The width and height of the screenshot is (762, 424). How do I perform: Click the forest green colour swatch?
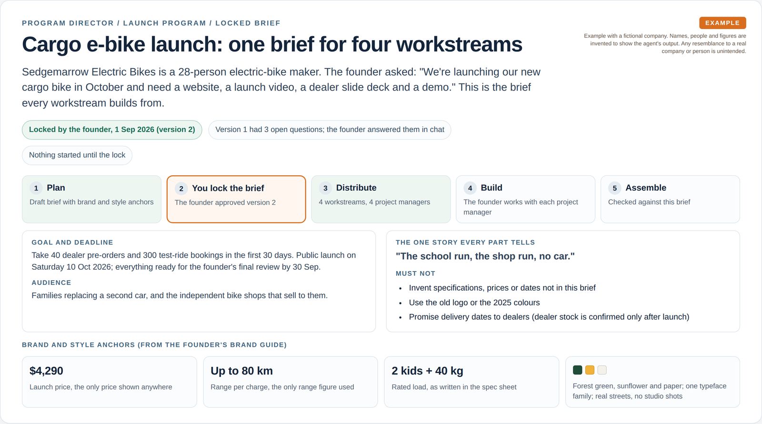coord(577,370)
